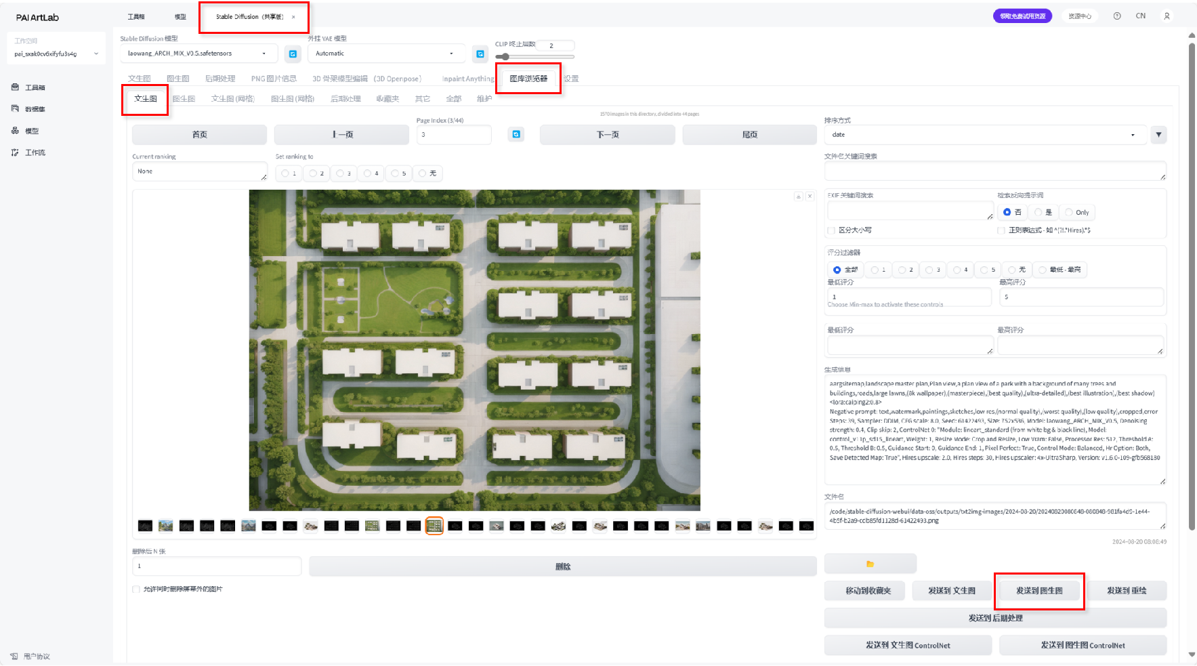This screenshot has height=666, width=1197.
Task: Click the 设置 settings tab
Action: pos(572,79)
